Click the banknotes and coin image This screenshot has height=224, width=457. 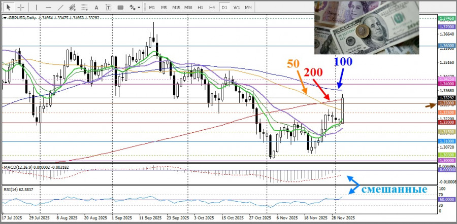click(x=366, y=28)
